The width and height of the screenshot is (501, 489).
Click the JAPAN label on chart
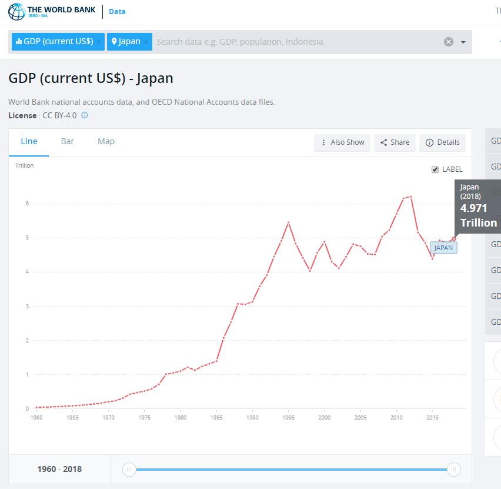tap(443, 248)
